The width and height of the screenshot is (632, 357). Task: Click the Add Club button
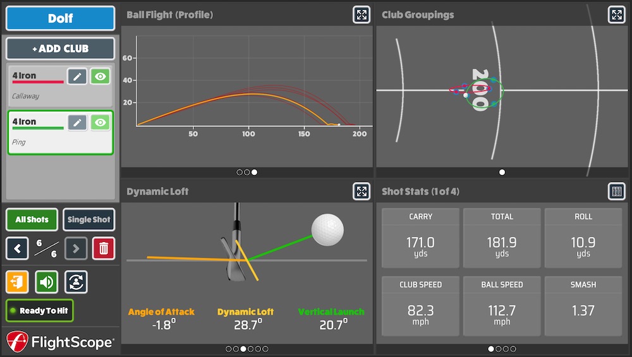pyautogui.click(x=61, y=49)
